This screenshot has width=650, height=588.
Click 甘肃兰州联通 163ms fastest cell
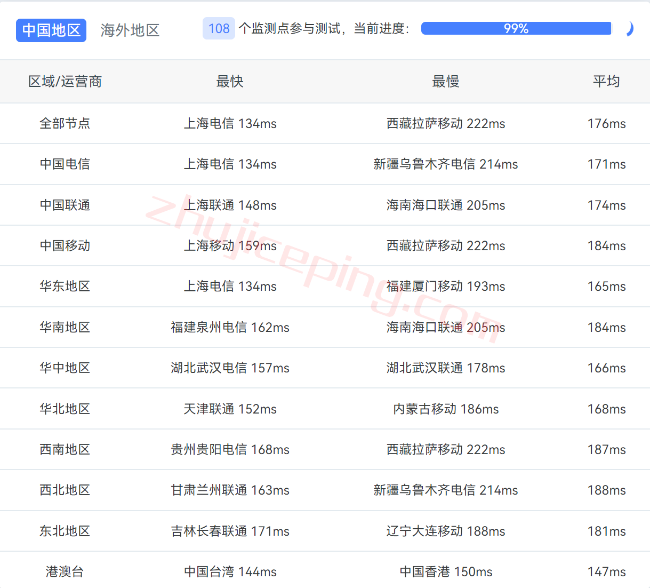pos(230,490)
